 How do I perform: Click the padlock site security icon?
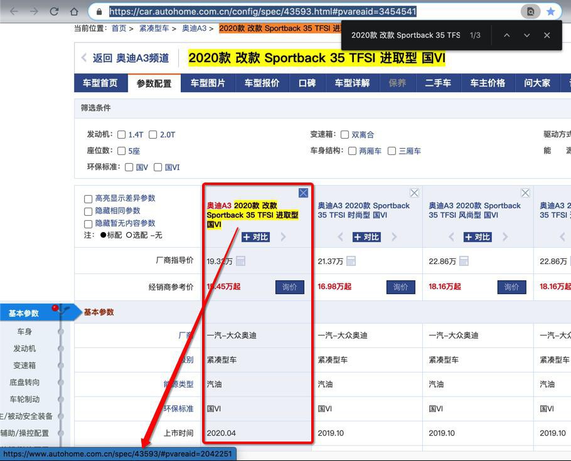(x=99, y=12)
